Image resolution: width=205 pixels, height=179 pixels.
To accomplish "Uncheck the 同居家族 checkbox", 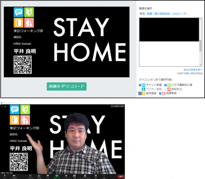I will point(160,94).
